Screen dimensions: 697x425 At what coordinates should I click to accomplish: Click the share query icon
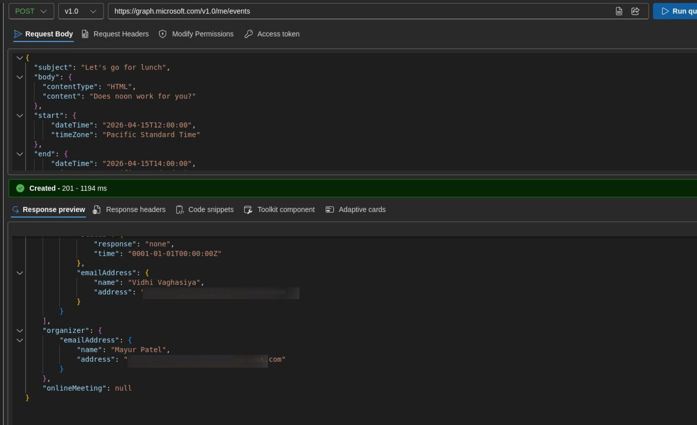coord(635,11)
